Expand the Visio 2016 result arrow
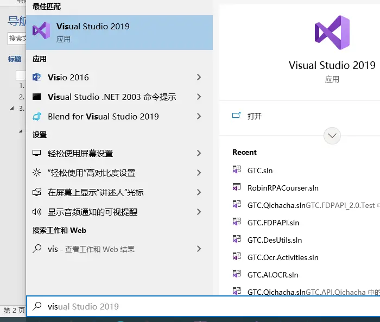The image size is (380, 322). click(x=199, y=77)
